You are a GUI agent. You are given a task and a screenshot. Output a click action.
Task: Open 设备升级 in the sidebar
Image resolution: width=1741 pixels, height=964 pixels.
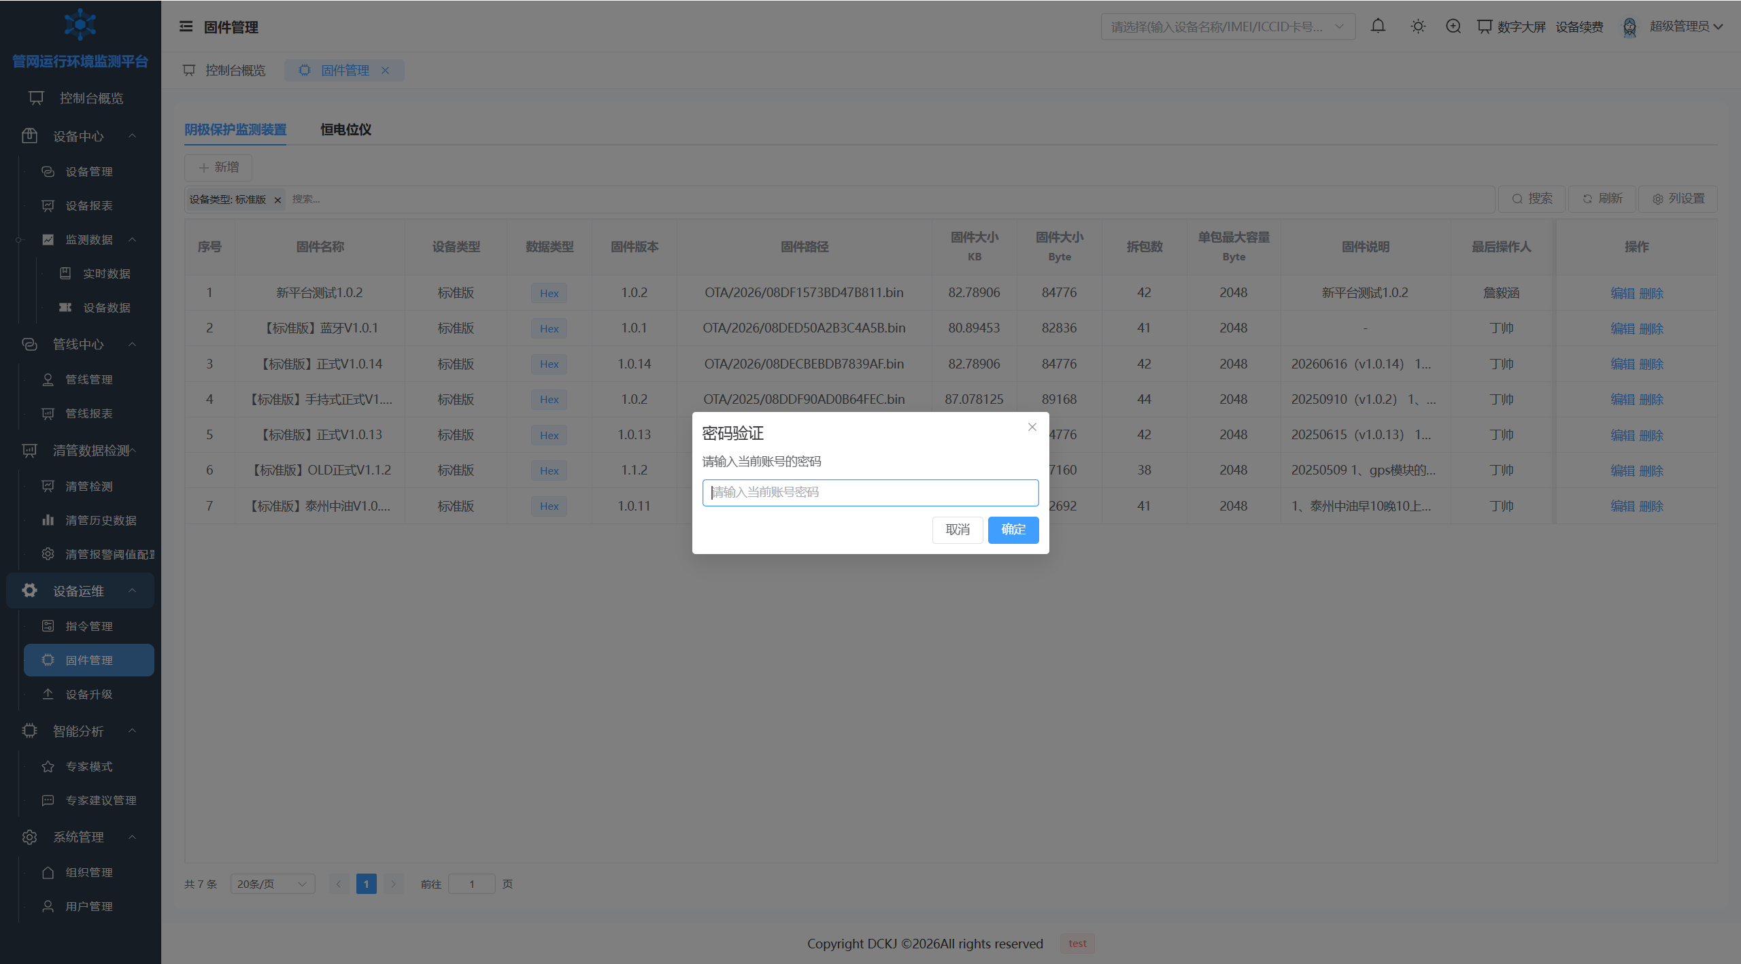pyautogui.click(x=89, y=694)
